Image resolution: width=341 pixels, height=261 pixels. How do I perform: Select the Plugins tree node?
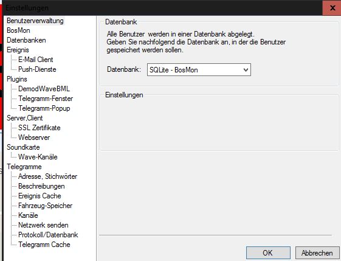click(17, 79)
